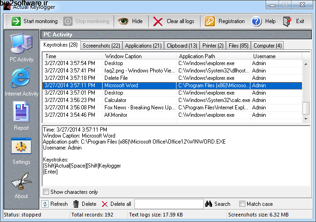Open the Printer (2) tab
This screenshot has width=316, height=222.
click(213, 46)
